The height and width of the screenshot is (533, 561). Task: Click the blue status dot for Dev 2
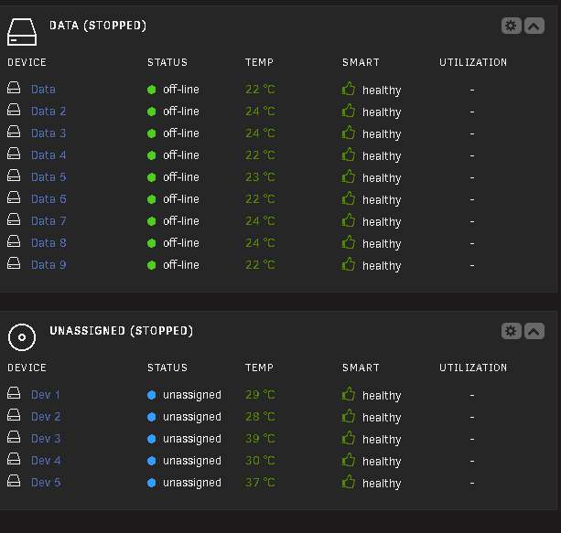click(x=152, y=417)
